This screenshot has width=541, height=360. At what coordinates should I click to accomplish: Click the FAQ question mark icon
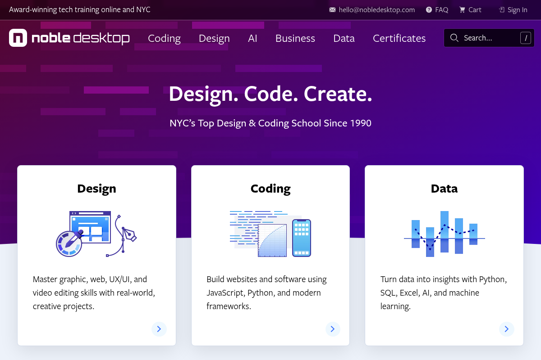point(429,10)
